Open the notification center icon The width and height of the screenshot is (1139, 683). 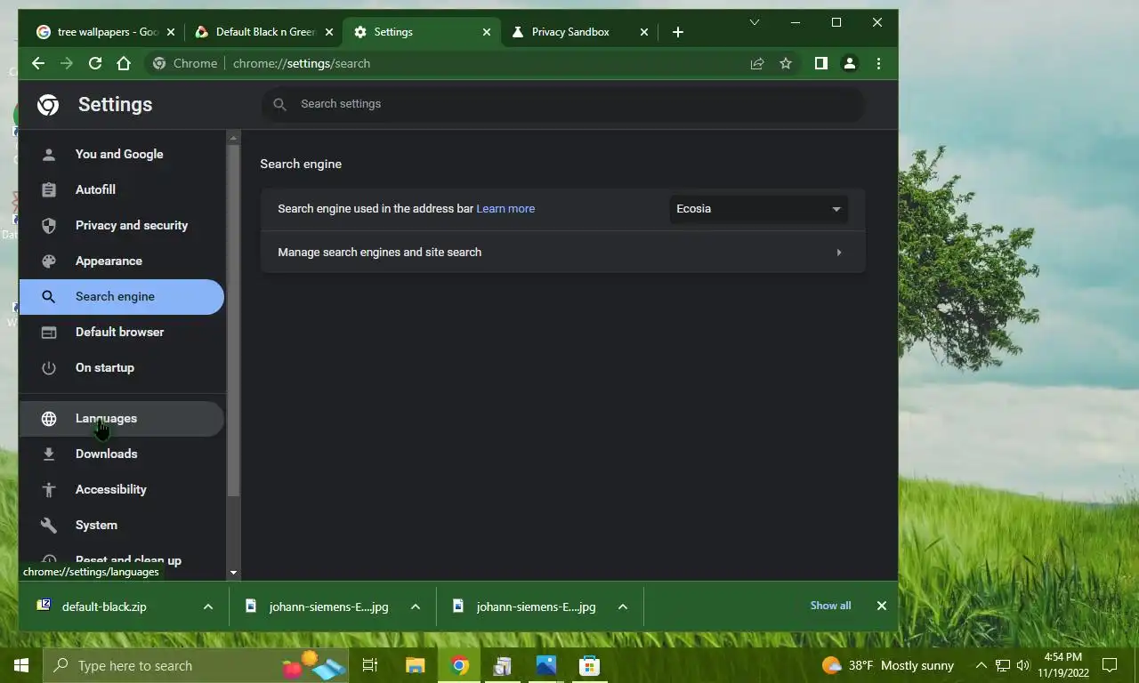pos(1110,665)
